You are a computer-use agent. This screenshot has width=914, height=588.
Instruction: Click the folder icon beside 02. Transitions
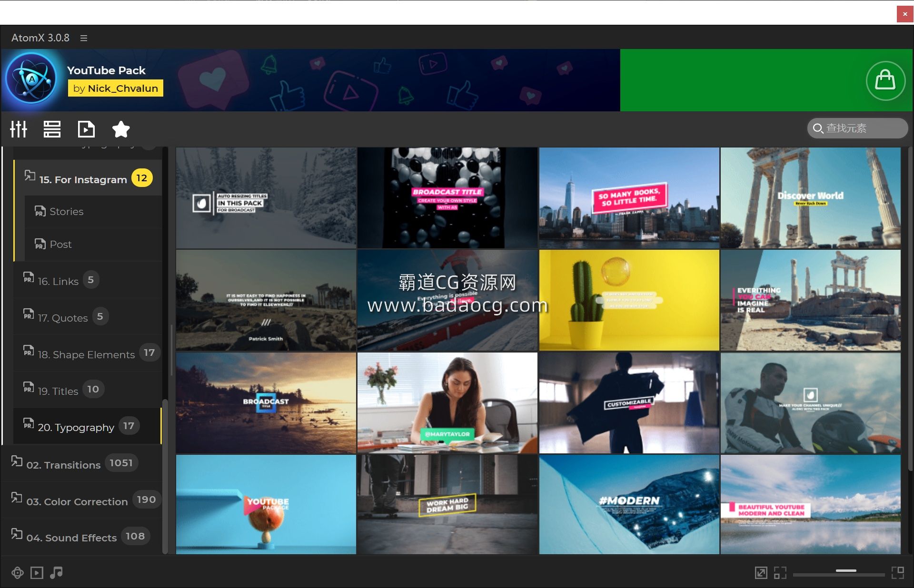pyautogui.click(x=17, y=461)
